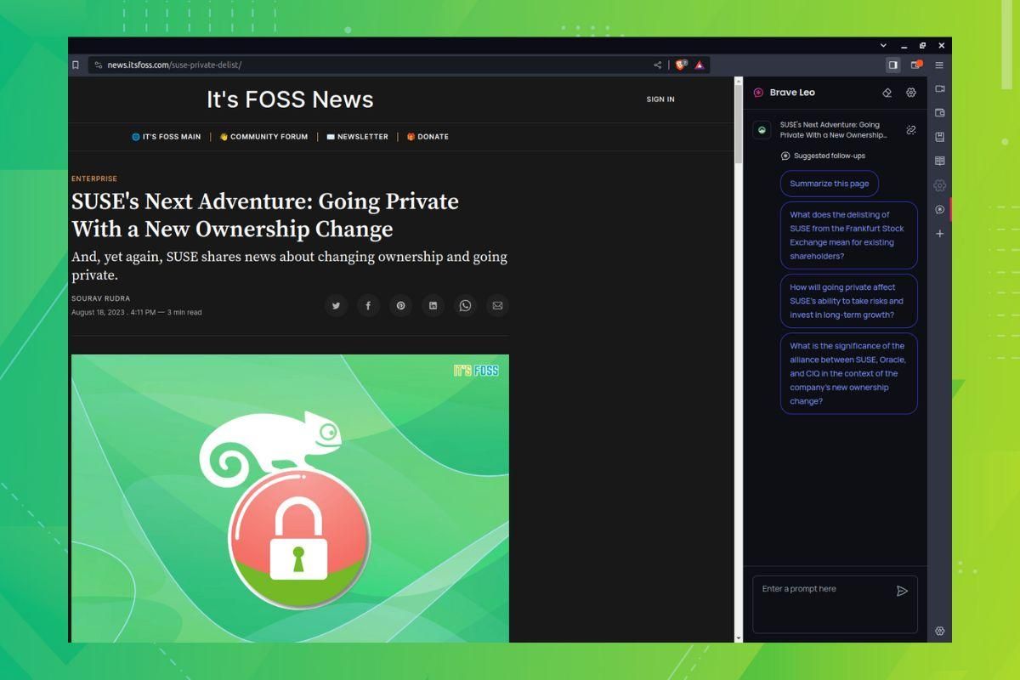Open Brave Rewards from the triangle icon
Image resolution: width=1020 pixels, height=680 pixels.
(x=699, y=65)
